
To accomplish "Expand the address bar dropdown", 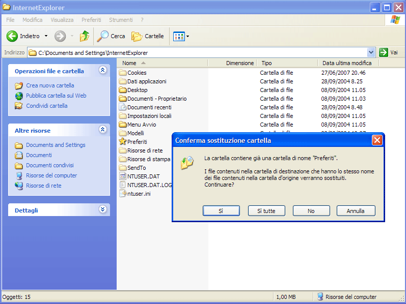I will (x=371, y=52).
